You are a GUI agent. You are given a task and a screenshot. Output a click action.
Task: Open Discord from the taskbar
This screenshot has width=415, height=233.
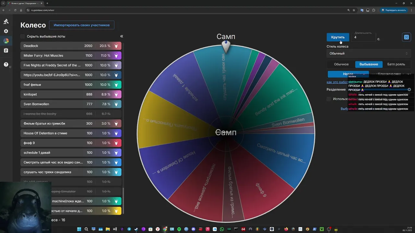194,229
